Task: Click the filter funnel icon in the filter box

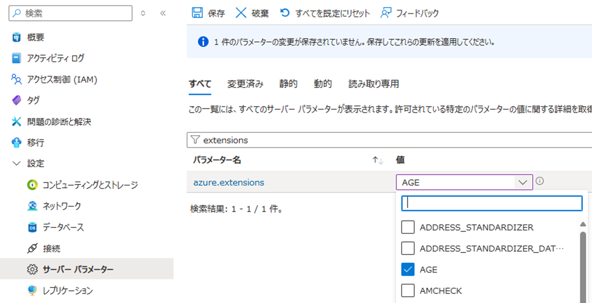Action: click(195, 139)
